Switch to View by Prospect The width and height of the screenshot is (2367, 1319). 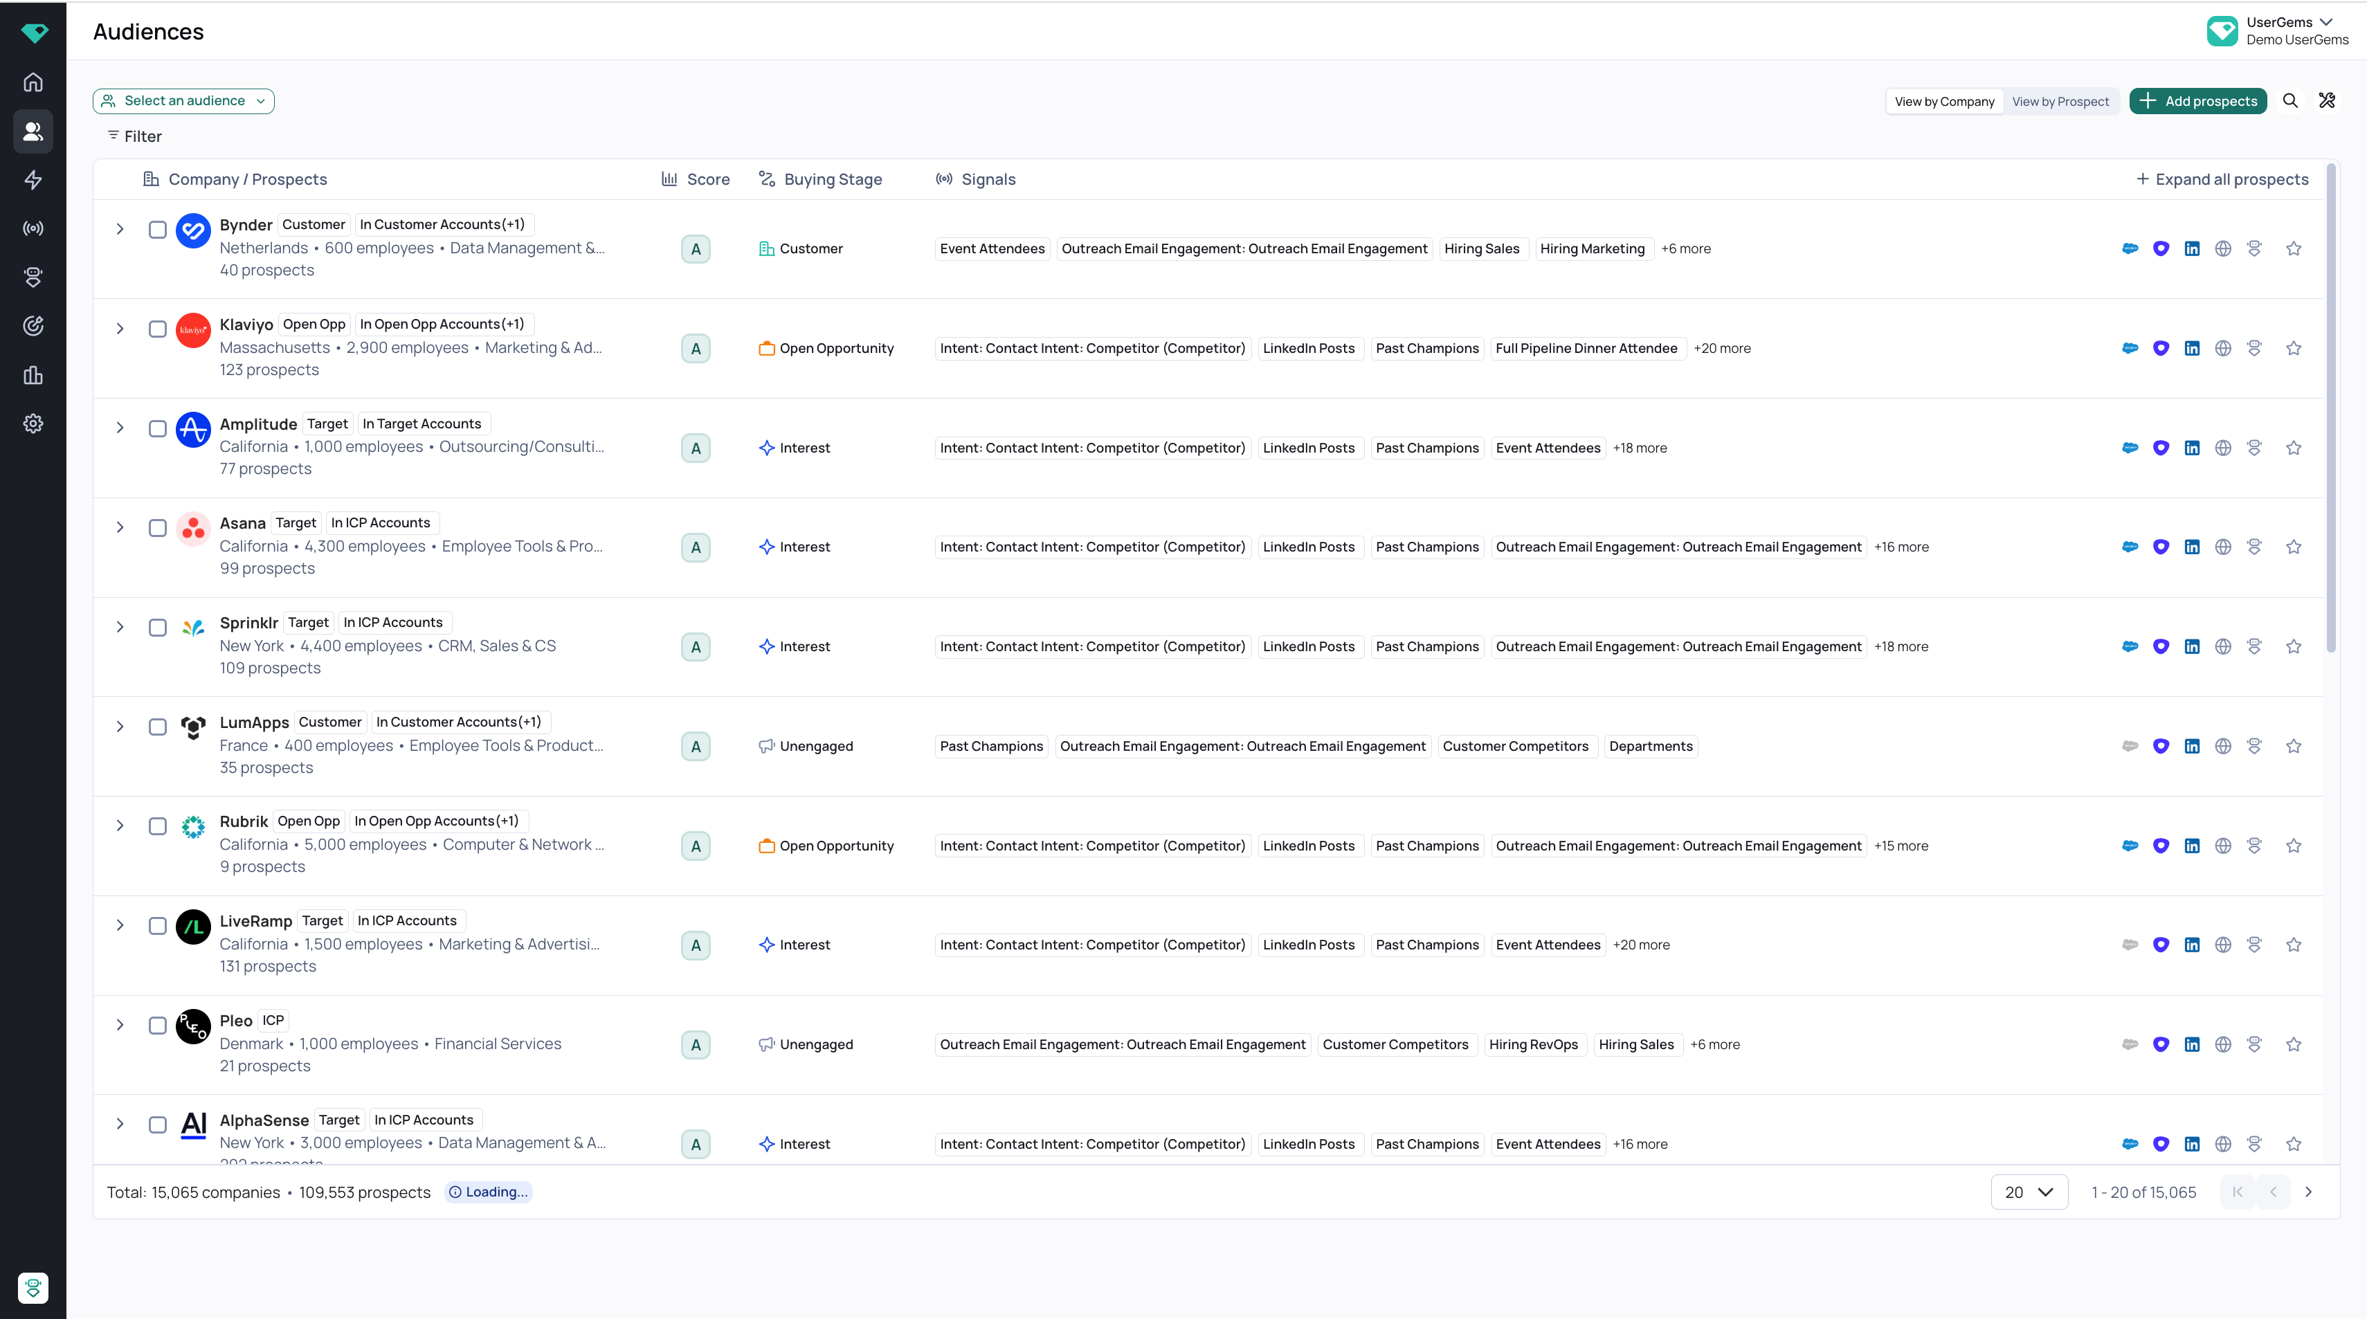(x=2061, y=102)
